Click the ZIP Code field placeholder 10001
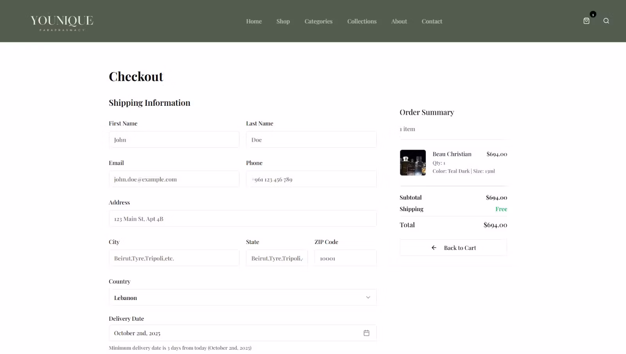The image size is (626, 354). pyautogui.click(x=345, y=258)
